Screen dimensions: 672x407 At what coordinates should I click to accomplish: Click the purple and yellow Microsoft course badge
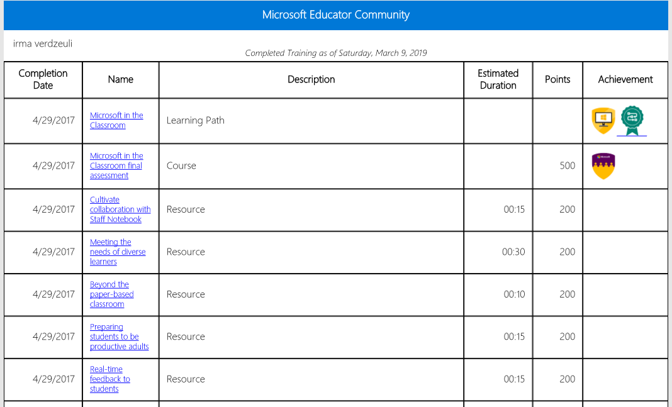(x=603, y=166)
